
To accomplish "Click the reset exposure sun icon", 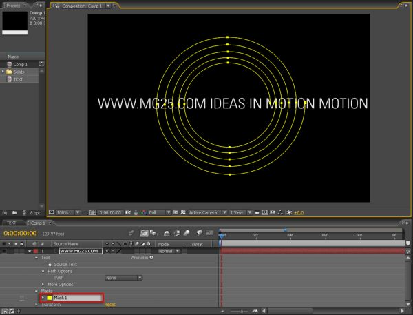I will tap(289, 212).
